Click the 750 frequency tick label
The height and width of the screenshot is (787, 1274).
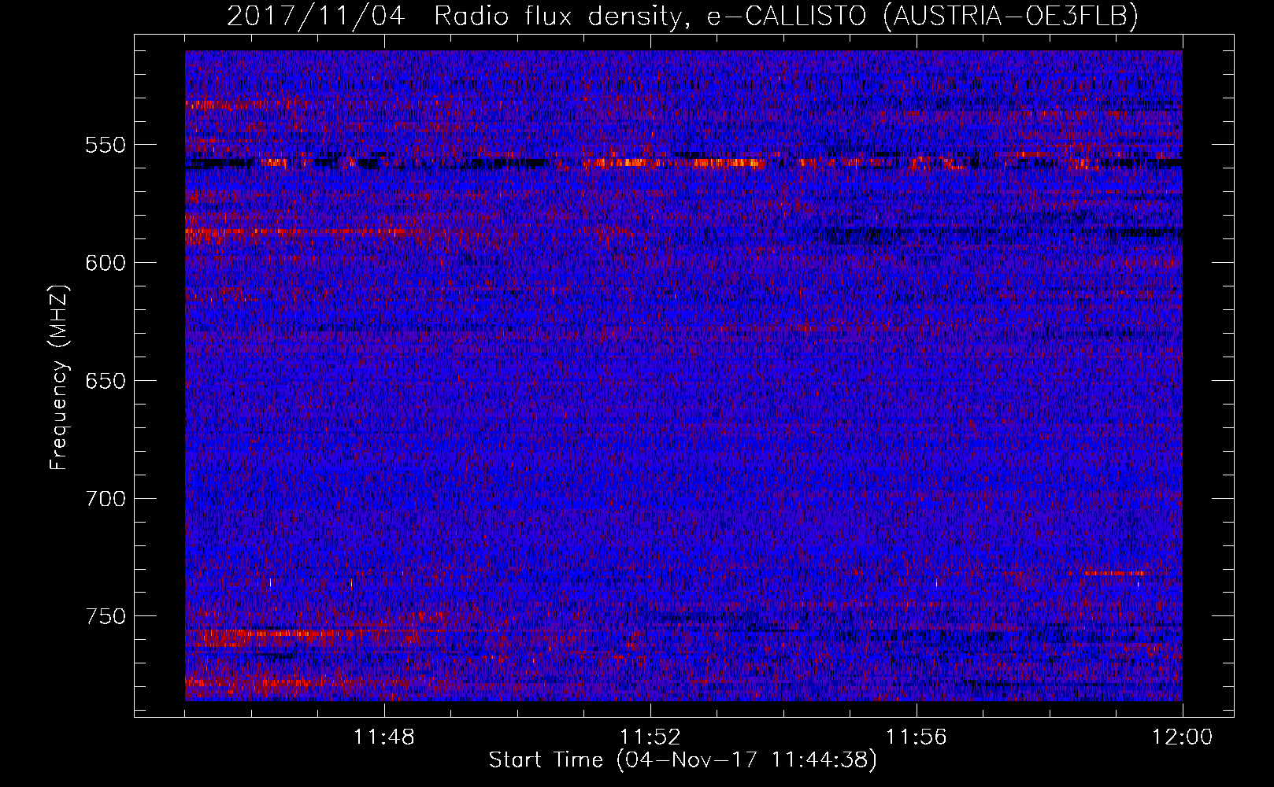coord(105,616)
